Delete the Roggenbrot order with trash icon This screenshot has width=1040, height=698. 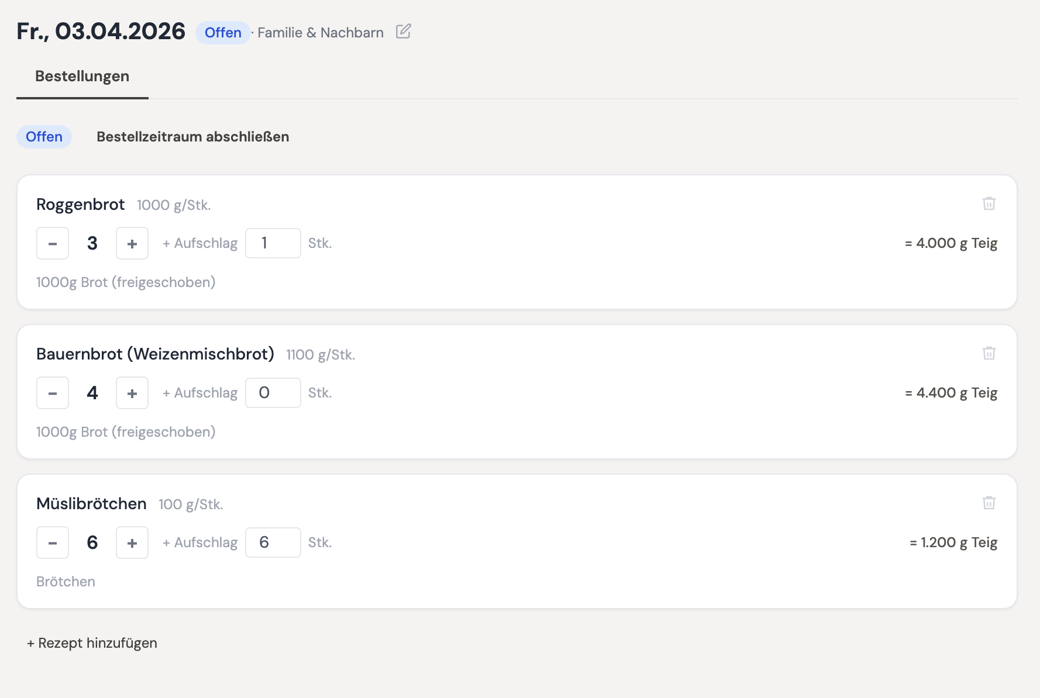coord(989,203)
